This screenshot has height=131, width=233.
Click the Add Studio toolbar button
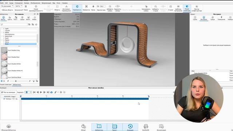(155, 8)
